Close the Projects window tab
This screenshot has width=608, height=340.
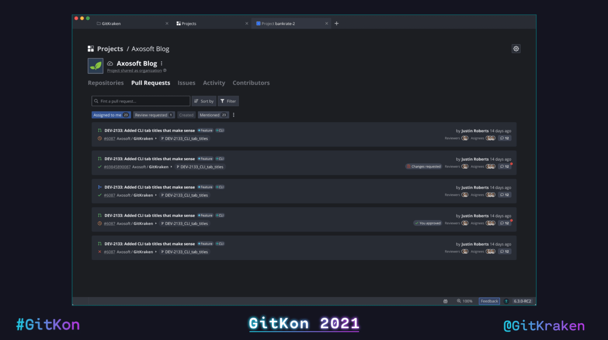247,23
